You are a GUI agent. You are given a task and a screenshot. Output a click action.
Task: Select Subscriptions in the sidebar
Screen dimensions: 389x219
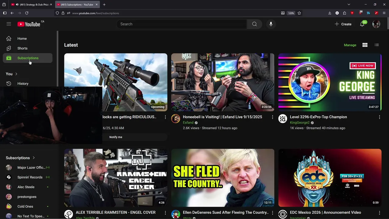coord(28,58)
